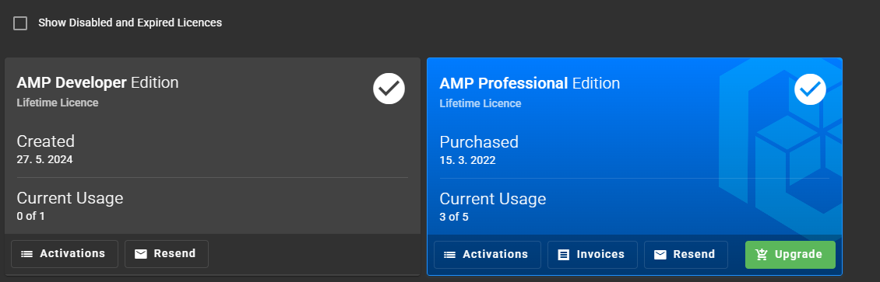Open Activations for AMP Professional Edition

tap(488, 255)
